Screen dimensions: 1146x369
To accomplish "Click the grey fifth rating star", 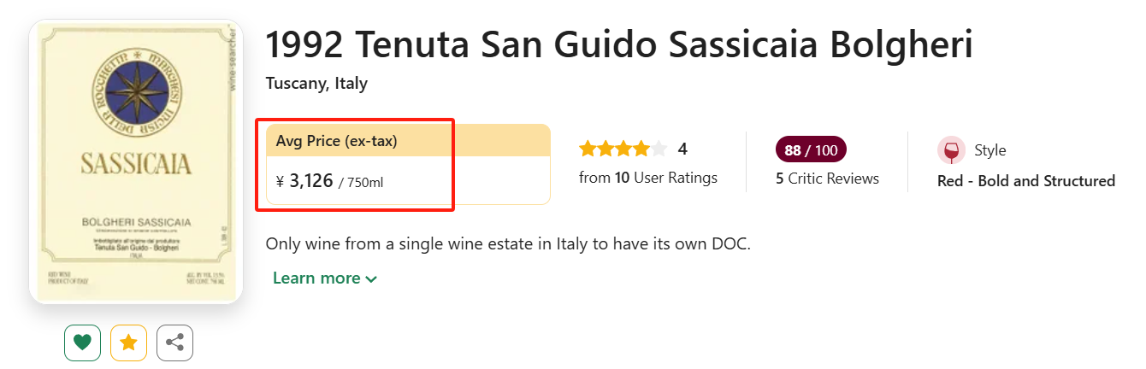I will pos(659,149).
